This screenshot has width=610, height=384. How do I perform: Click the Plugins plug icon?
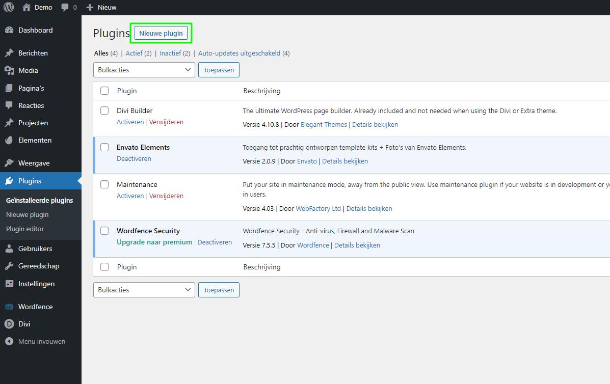click(x=9, y=181)
